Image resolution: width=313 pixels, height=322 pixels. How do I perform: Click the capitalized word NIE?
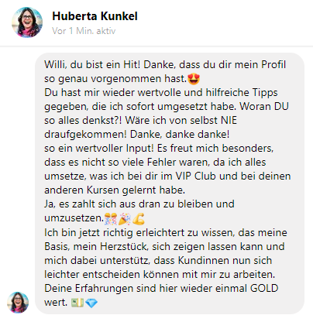[229, 121]
